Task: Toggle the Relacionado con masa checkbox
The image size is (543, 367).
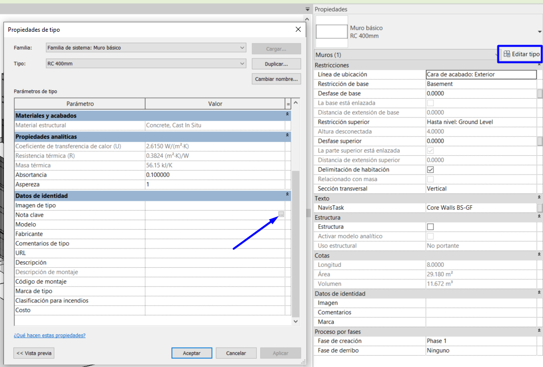Action: (430, 179)
